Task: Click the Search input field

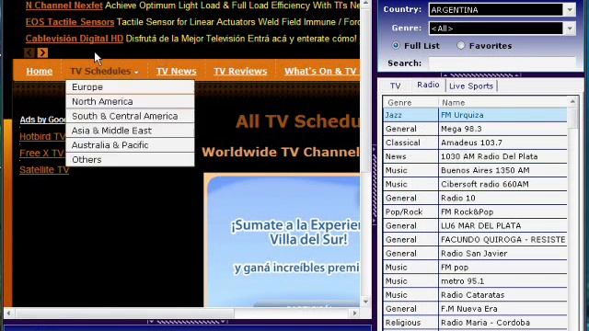Action: tap(502, 63)
